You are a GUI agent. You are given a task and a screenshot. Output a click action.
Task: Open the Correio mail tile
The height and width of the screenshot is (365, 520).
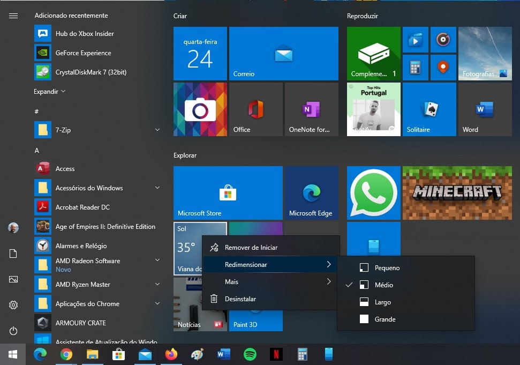coord(283,54)
